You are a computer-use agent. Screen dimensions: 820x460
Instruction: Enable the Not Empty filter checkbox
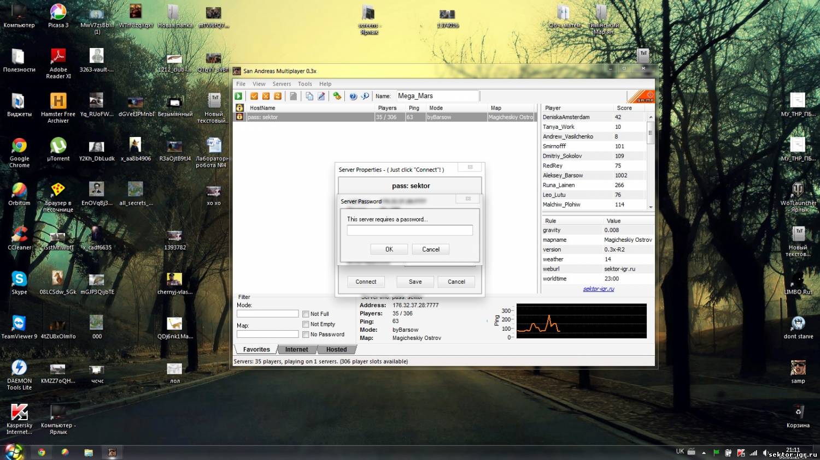[306, 324]
